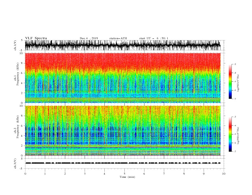This screenshot has height=195, width=252.
Task: Click the final time axis tick label '10'
Action: point(224,174)
